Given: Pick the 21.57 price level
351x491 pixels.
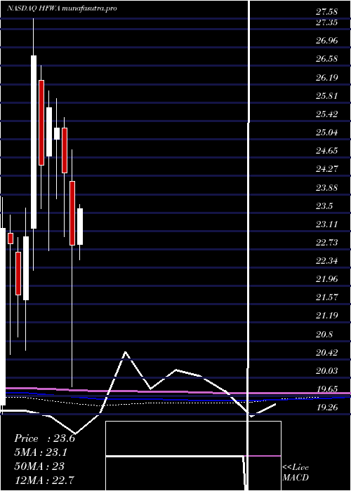Looking at the screenshot, I should pyautogui.click(x=326, y=297).
